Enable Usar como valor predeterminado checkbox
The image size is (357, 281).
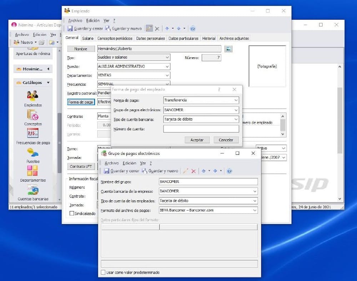coord(103,272)
